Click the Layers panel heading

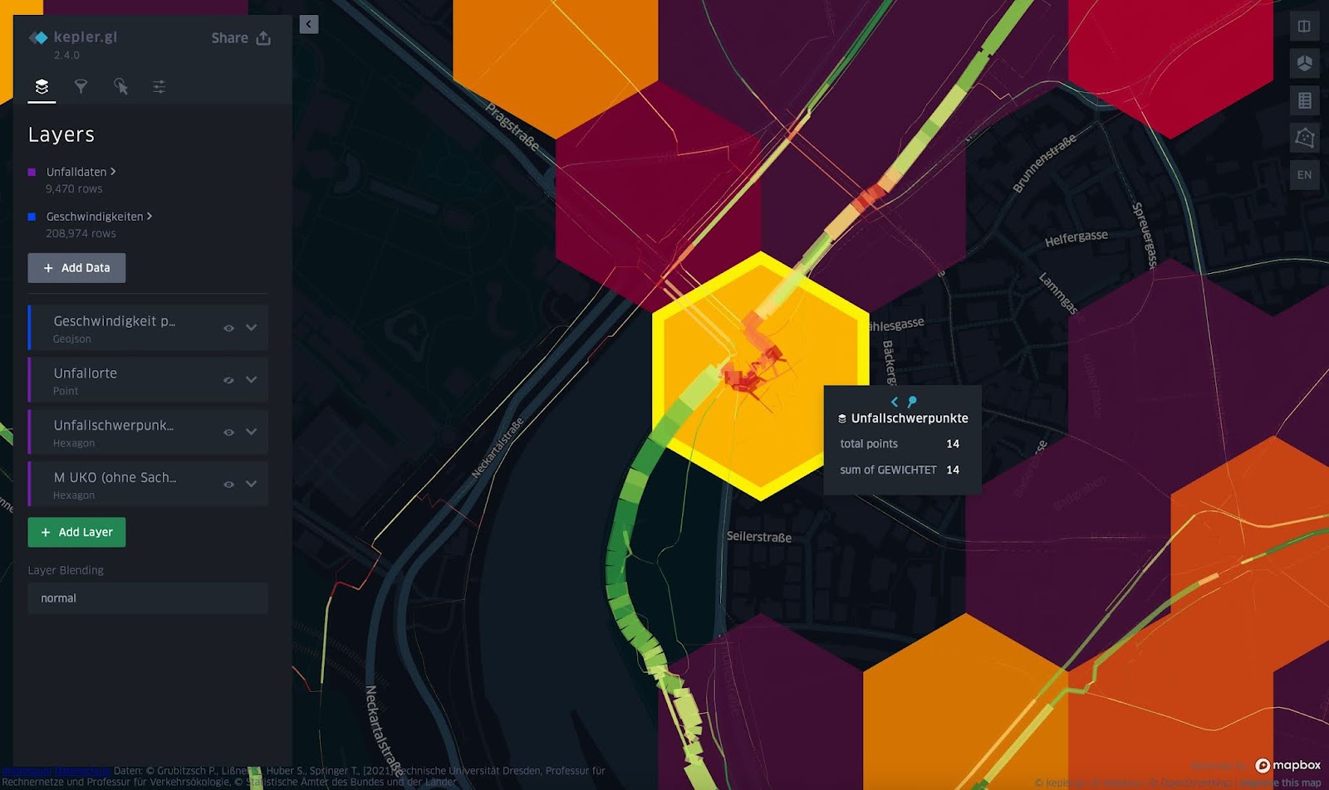61,134
